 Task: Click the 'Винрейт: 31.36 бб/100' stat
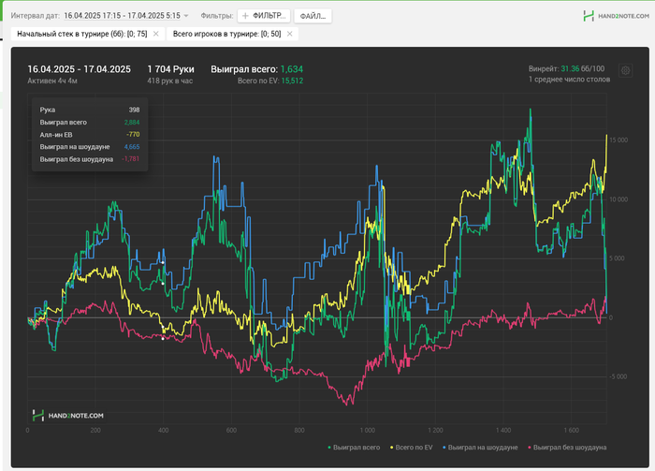566,67
